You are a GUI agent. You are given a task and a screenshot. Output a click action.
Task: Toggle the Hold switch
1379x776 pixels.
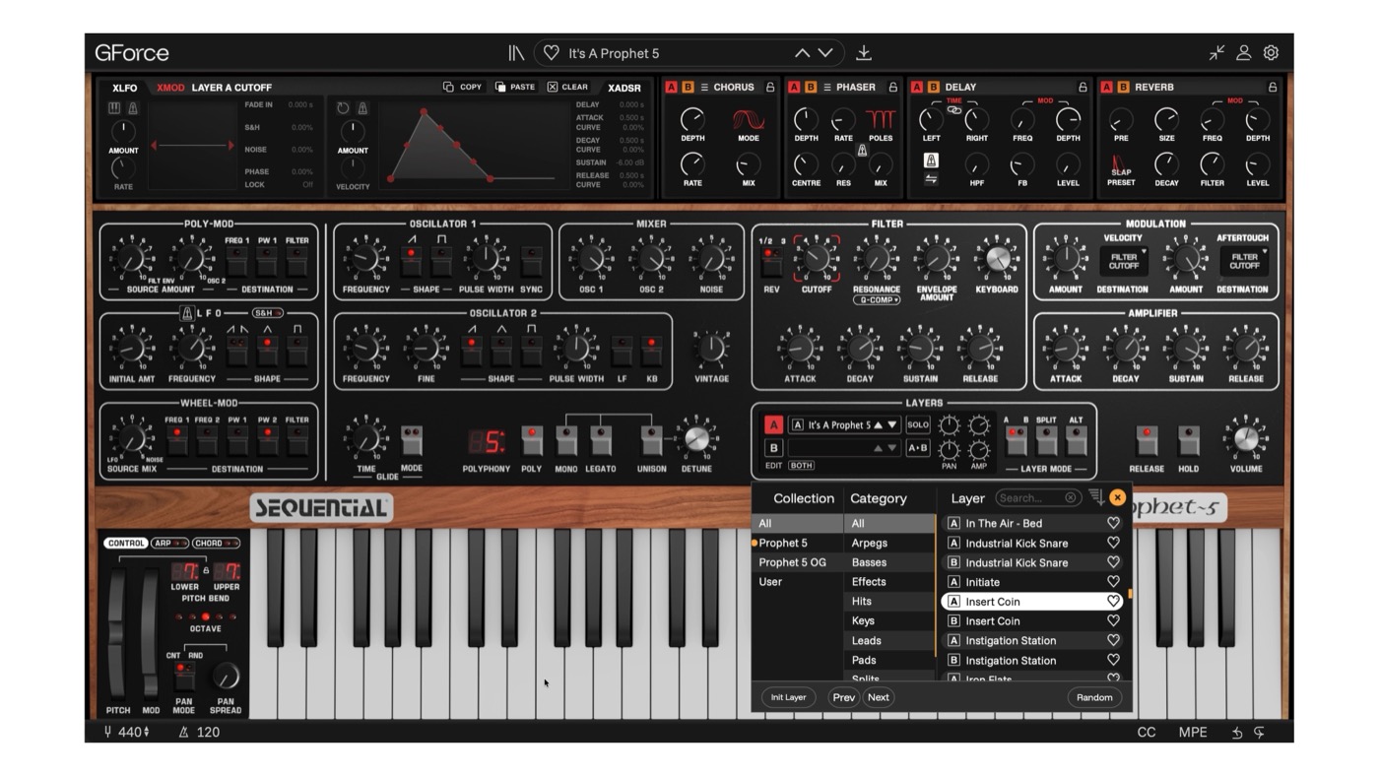pos(1189,440)
